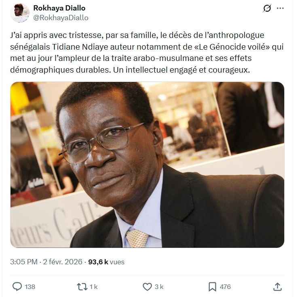Click the 3 k likes count
The width and height of the screenshot is (302, 297).
[x=159, y=287]
